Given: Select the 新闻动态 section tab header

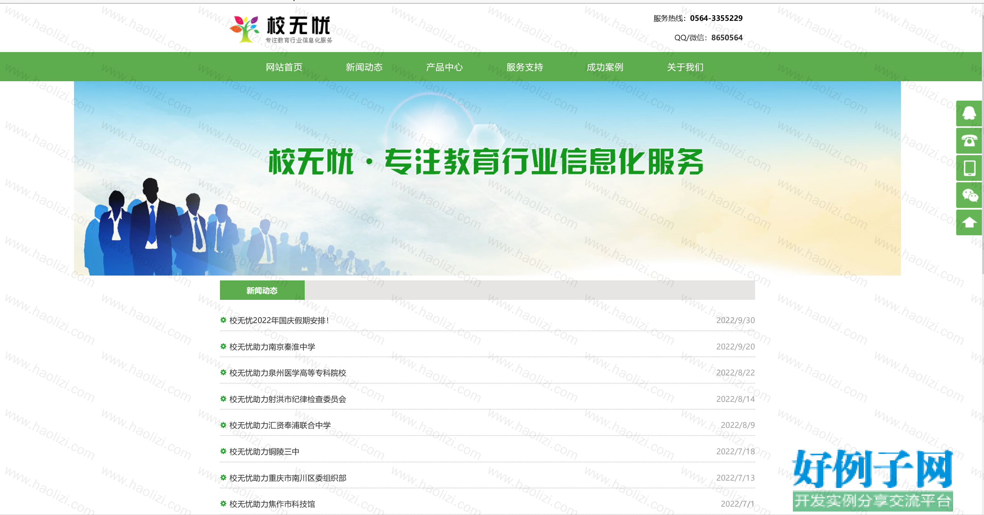Looking at the screenshot, I should (x=262, y=290).
